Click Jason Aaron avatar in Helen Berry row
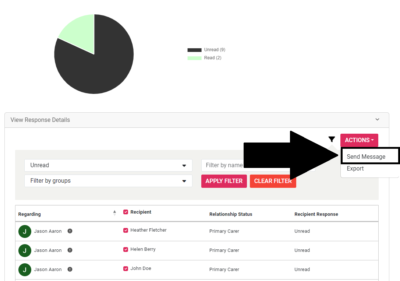This screenshot has height=281, width=400. [25, 250]
